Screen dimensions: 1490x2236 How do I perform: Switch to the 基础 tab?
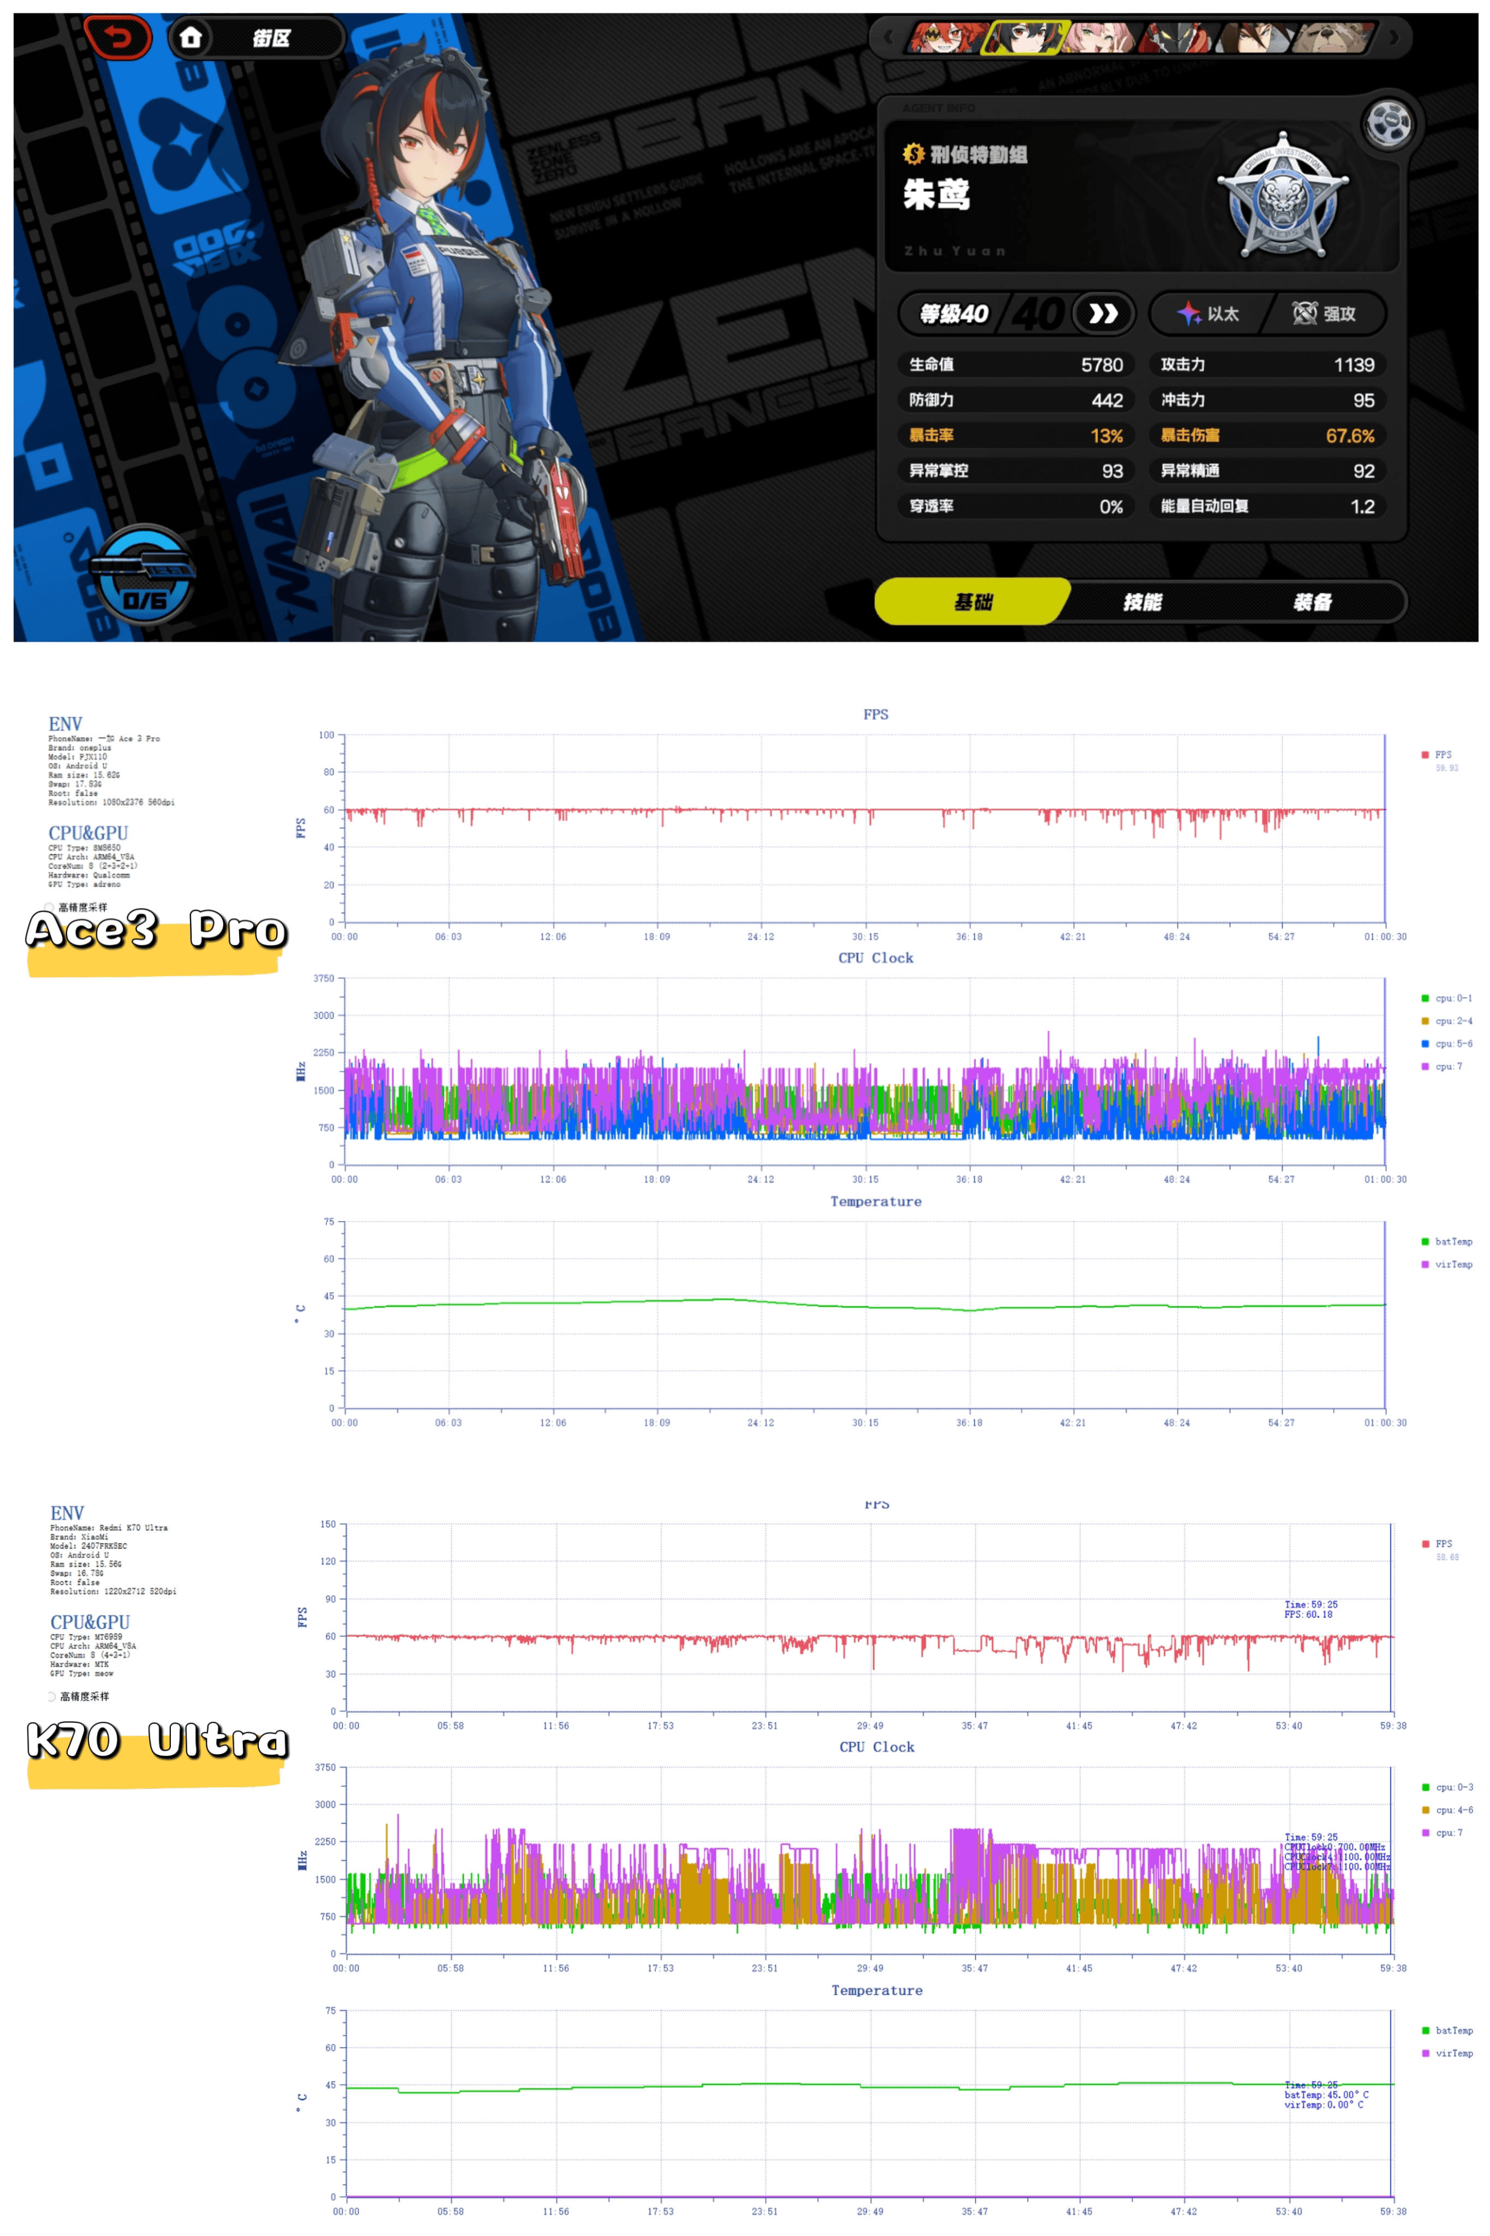click(x=972, y=602)
